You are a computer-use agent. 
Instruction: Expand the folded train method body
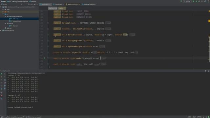click(x=132, y=35)
